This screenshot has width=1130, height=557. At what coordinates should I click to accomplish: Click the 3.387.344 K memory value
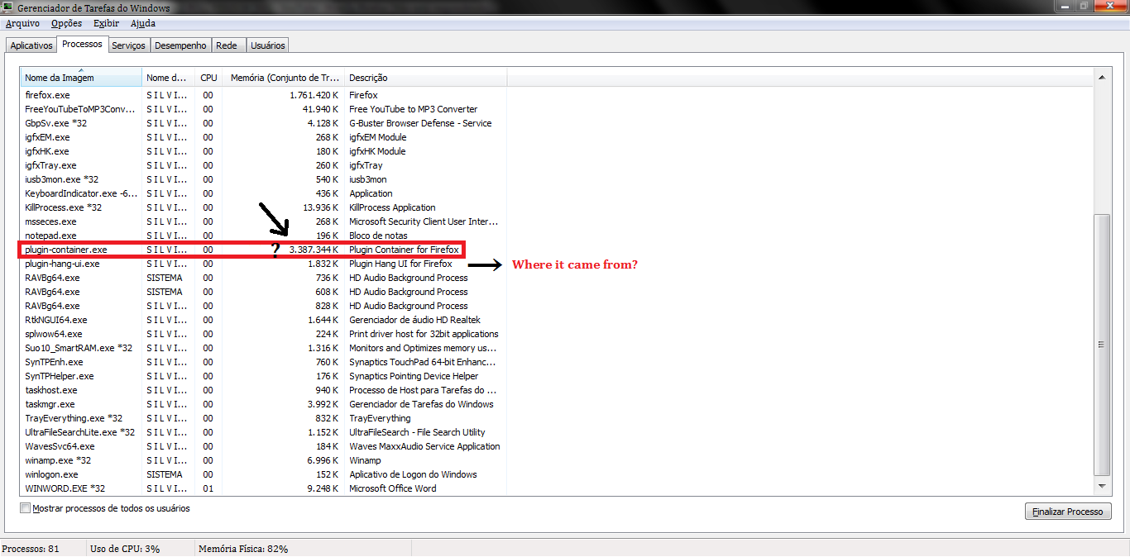click(x=314, y=250)
